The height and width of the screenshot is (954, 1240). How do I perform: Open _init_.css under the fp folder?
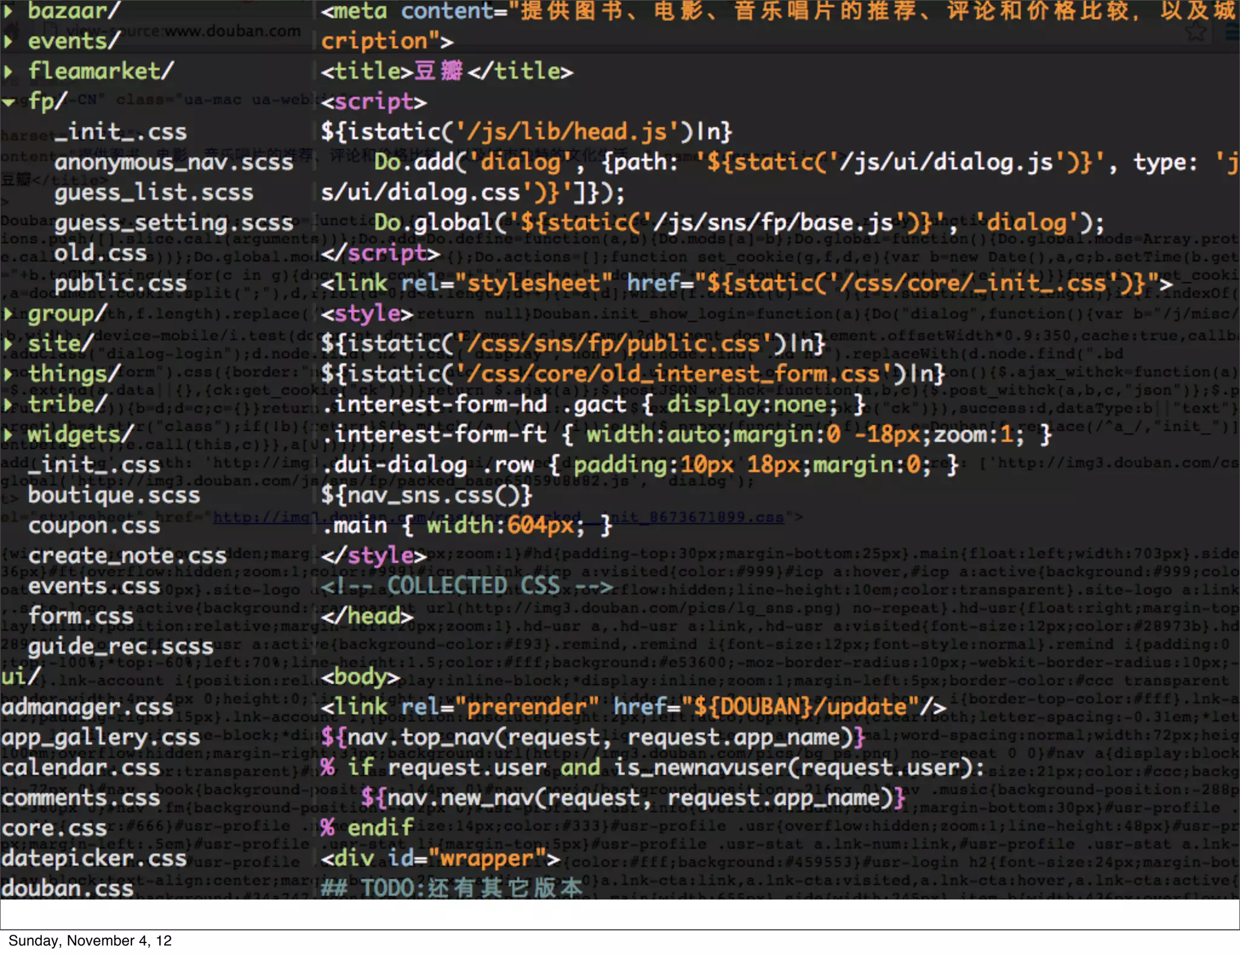[x=120, y=132]
